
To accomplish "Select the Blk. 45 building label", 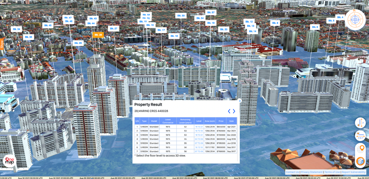I will point(48,25).
